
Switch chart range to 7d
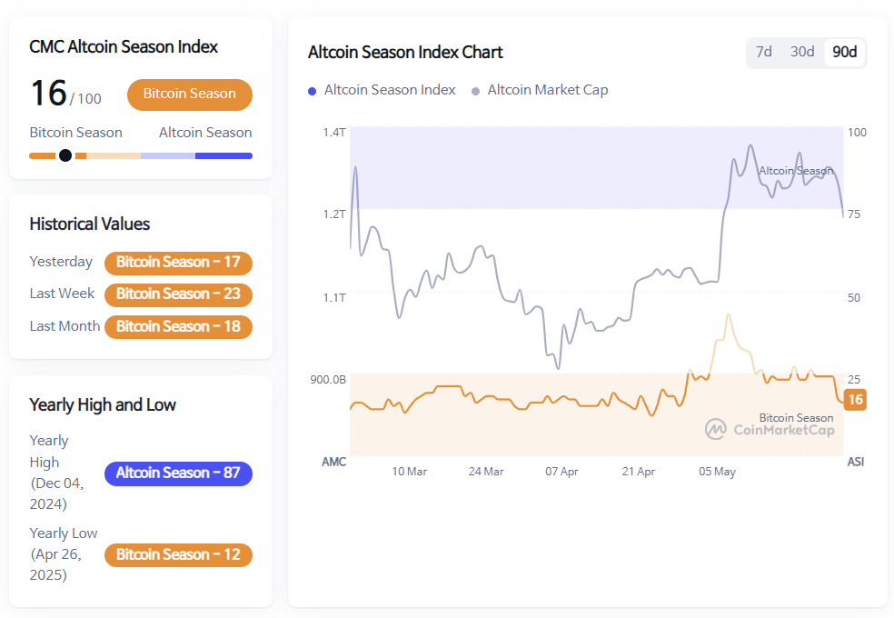tap(764, 52)
